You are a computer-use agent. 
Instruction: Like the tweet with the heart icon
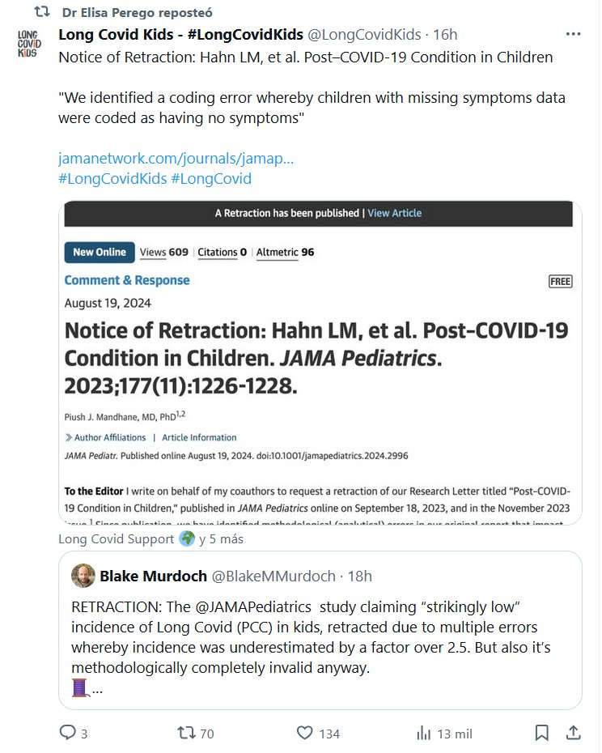click(304, 733)
